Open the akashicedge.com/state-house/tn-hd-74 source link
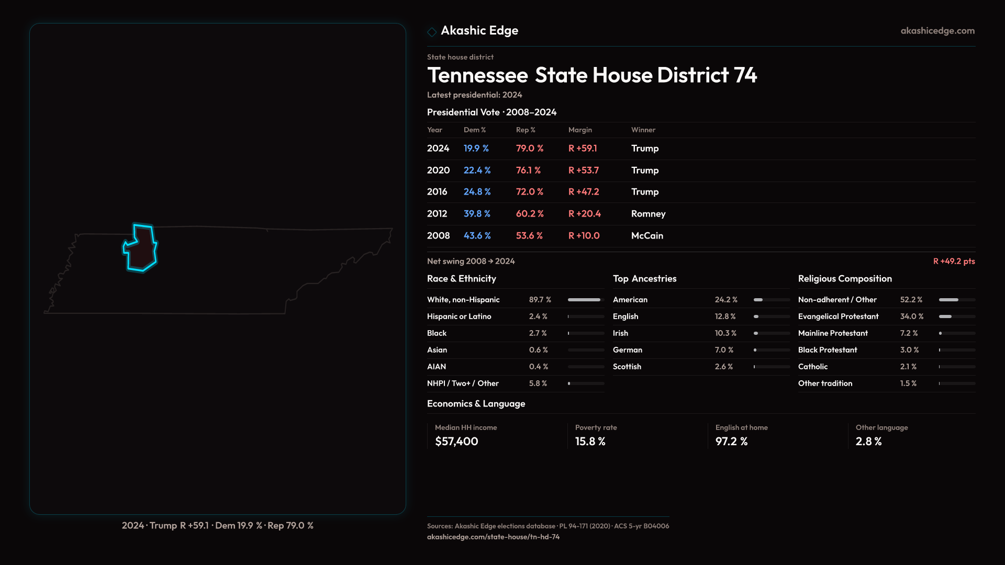The height and width of the screenshot is (565, 1005). tap(493, 537)
